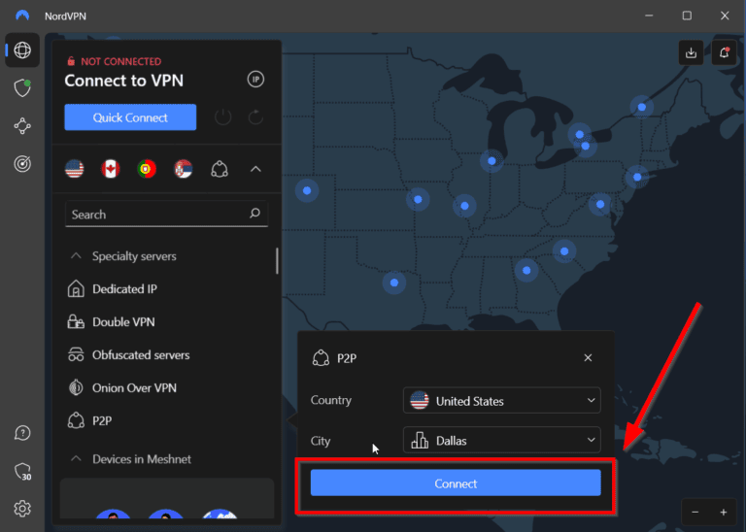746x532 pixels.
Task: Connect to Serbia flag shortcut
Action: [184, 169]
